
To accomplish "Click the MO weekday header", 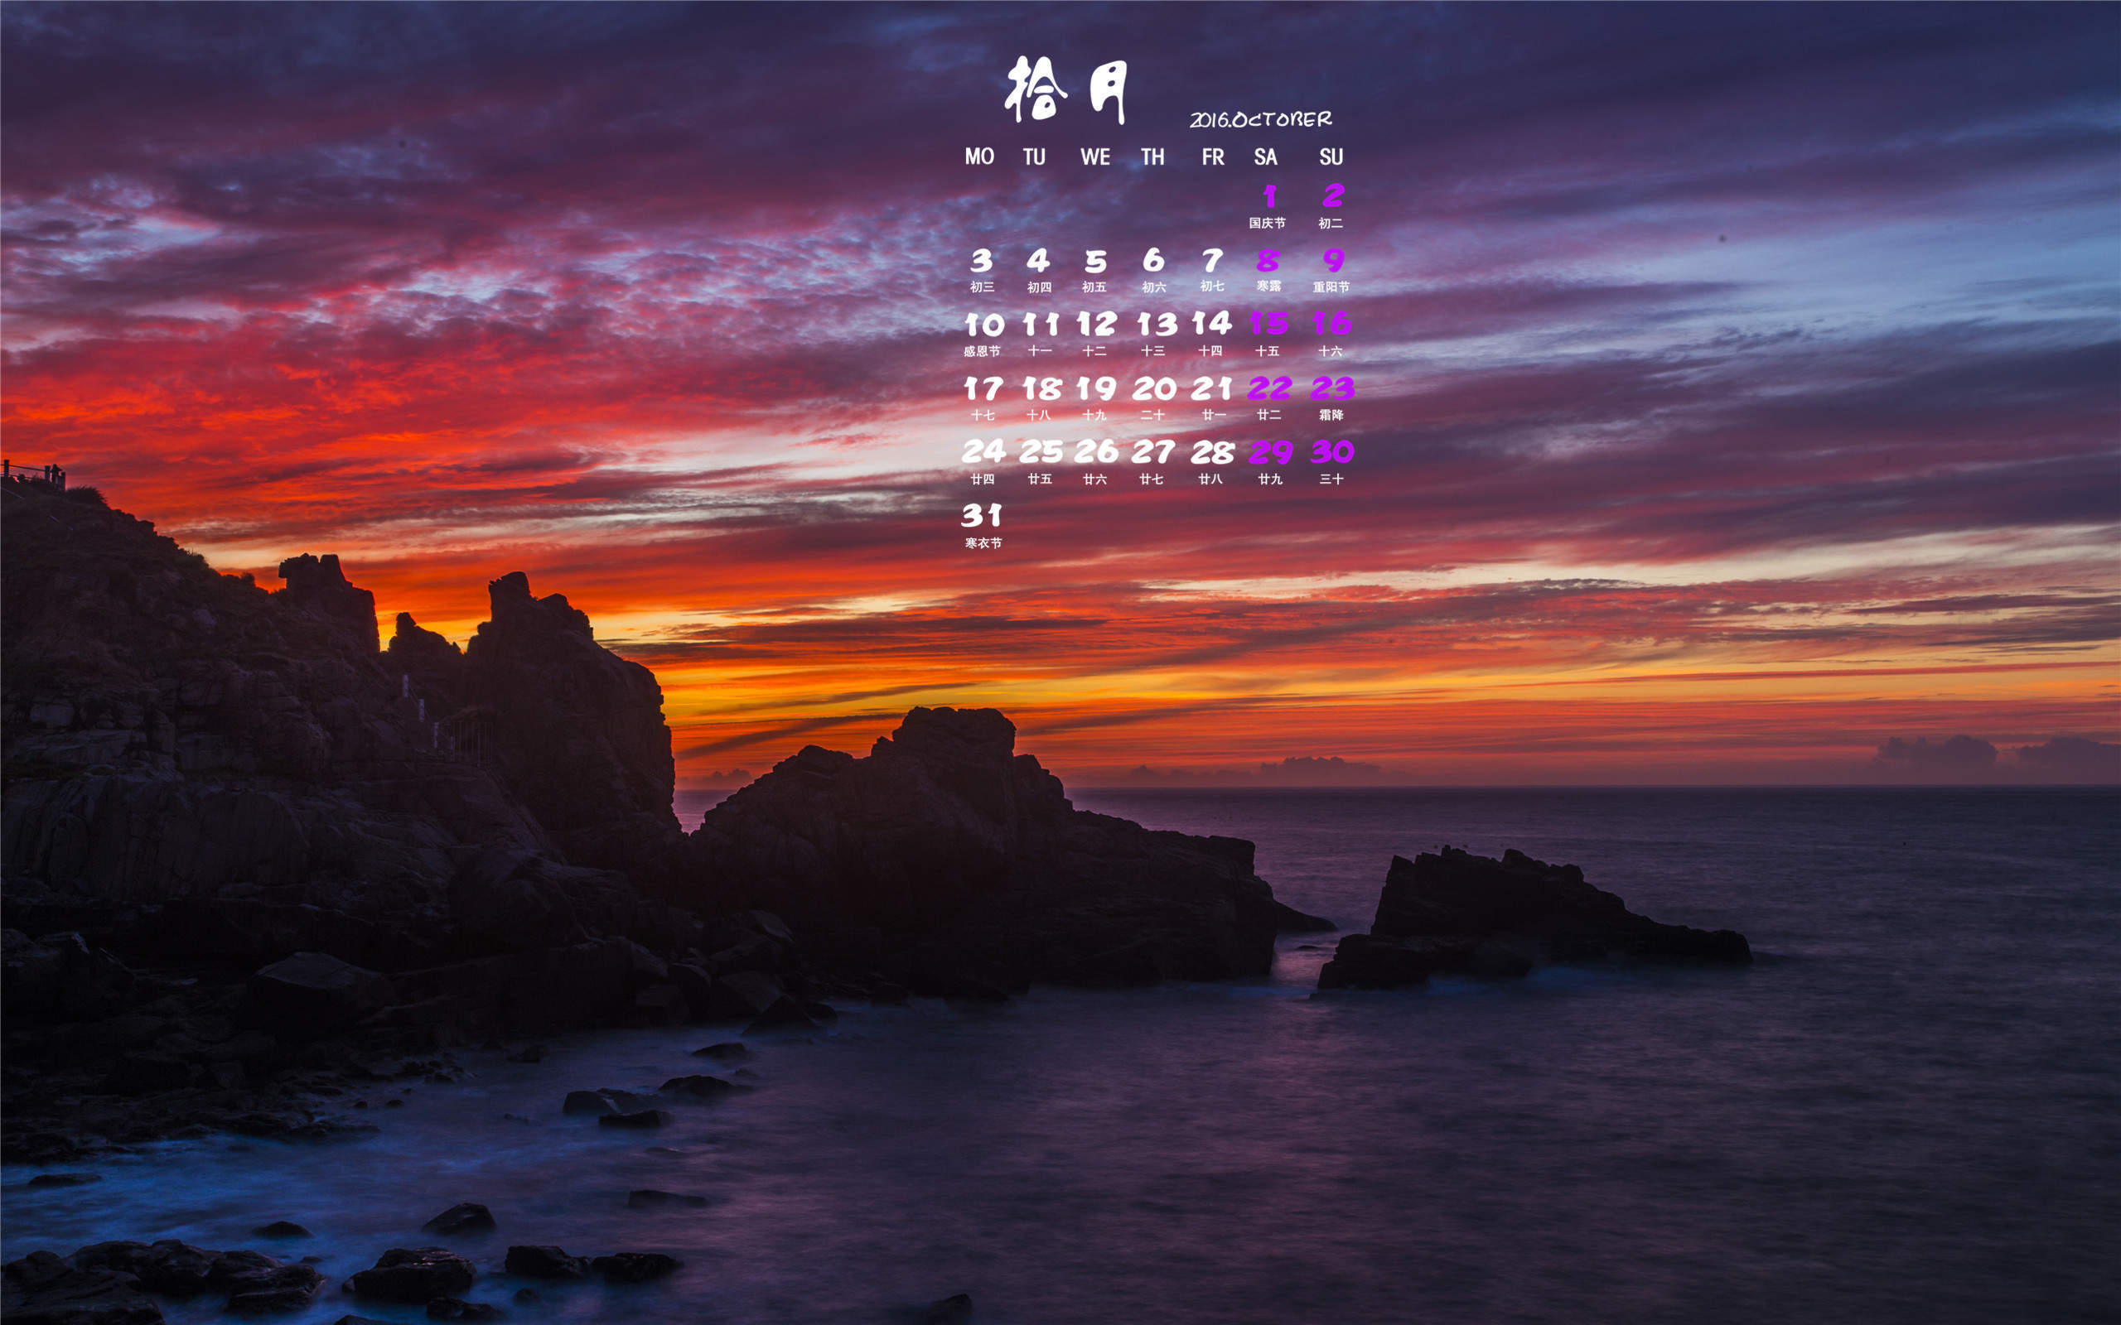I will 979,157.
